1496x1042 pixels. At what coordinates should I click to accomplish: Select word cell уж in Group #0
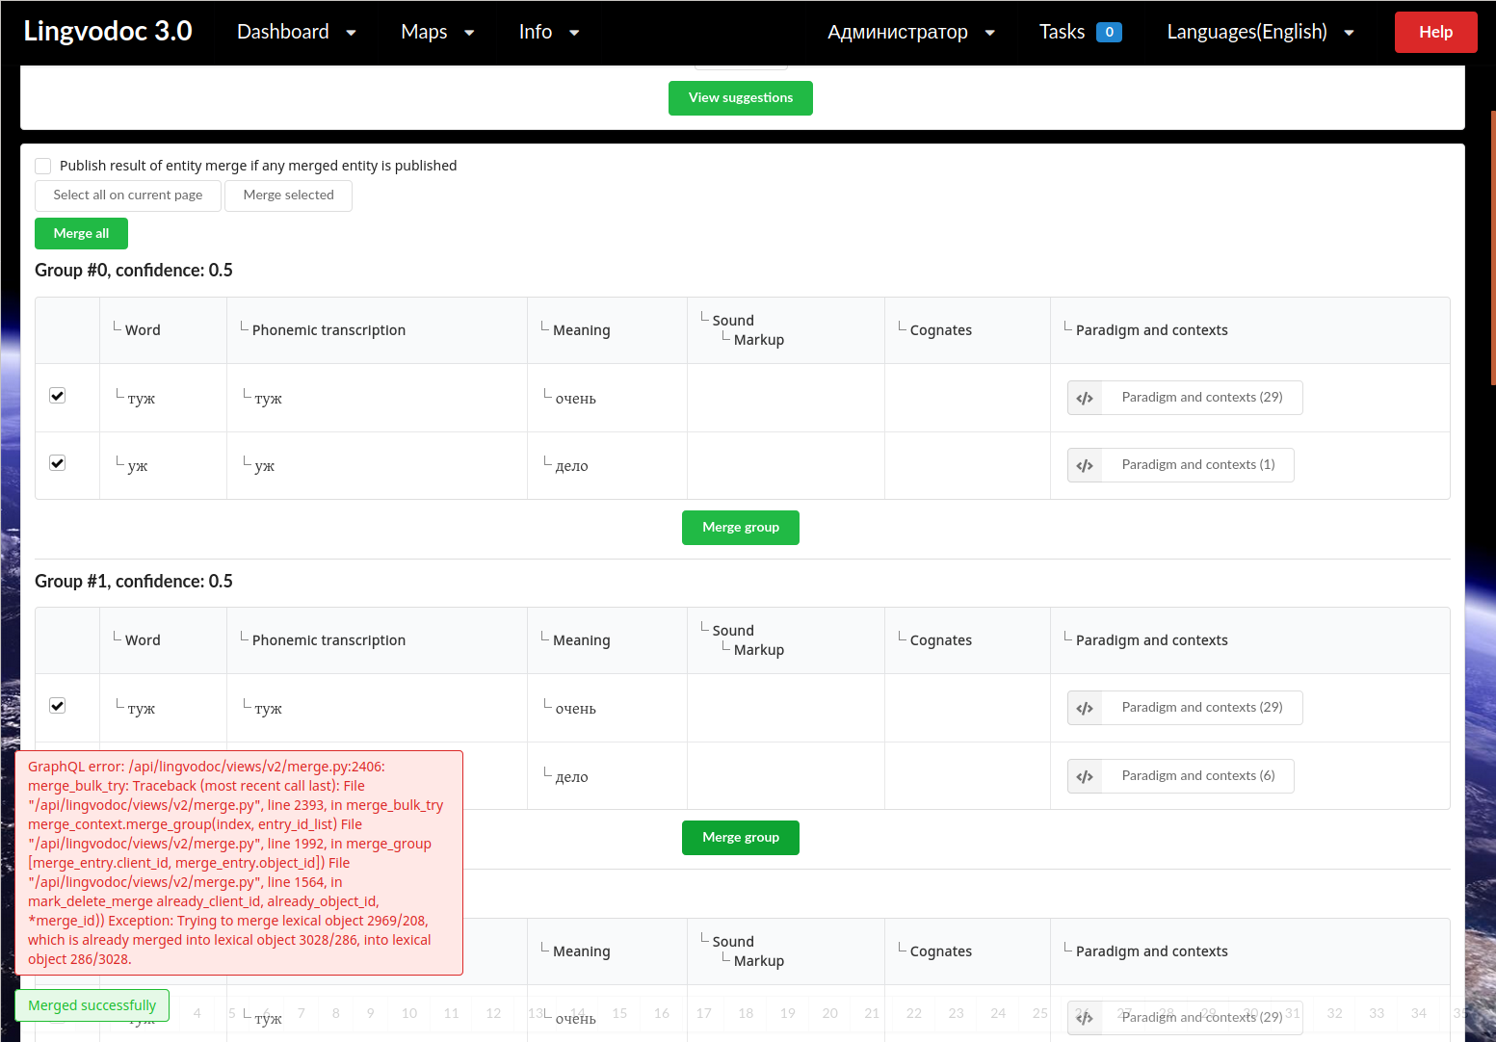click(138, 466)
